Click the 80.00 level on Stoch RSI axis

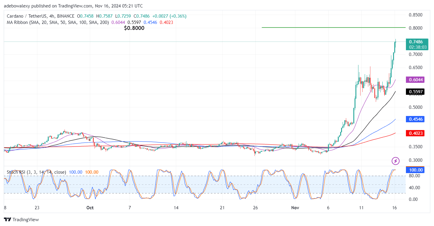415,176
